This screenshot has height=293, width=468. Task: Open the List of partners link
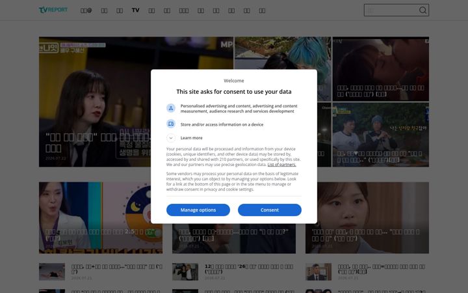tap(281, 165)
